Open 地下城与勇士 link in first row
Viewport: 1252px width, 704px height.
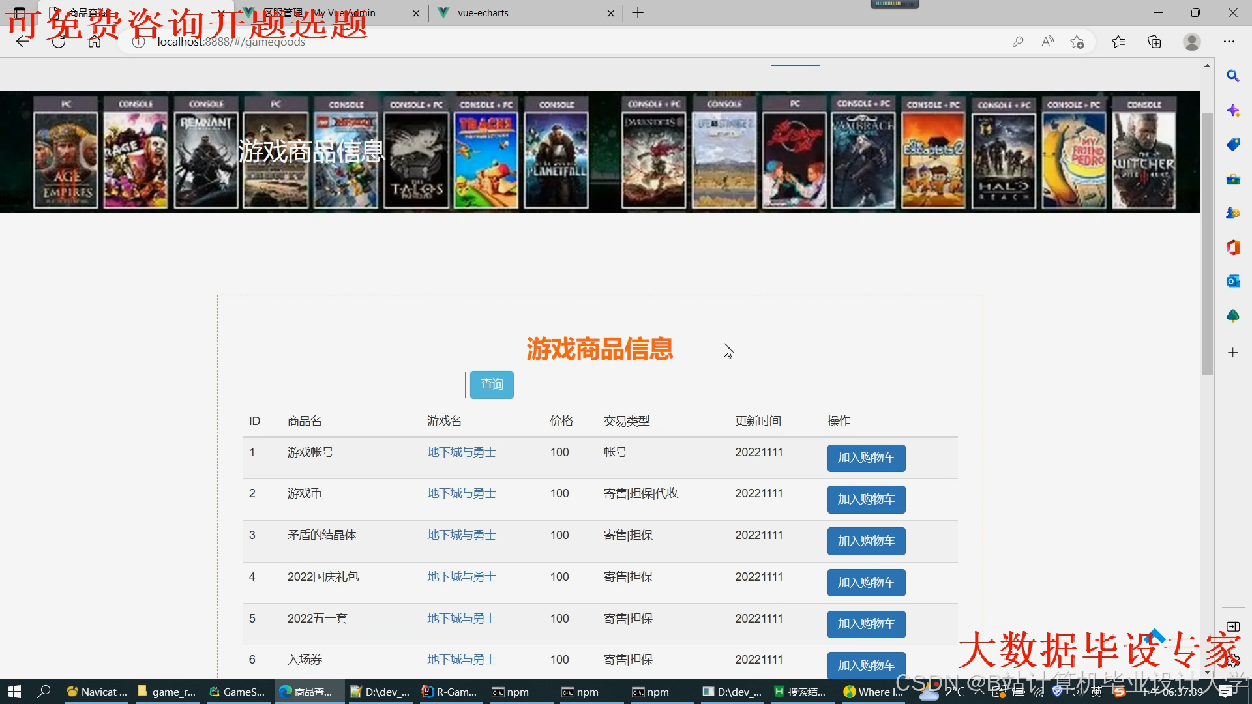pyautogui.click(x=461, y=452)
